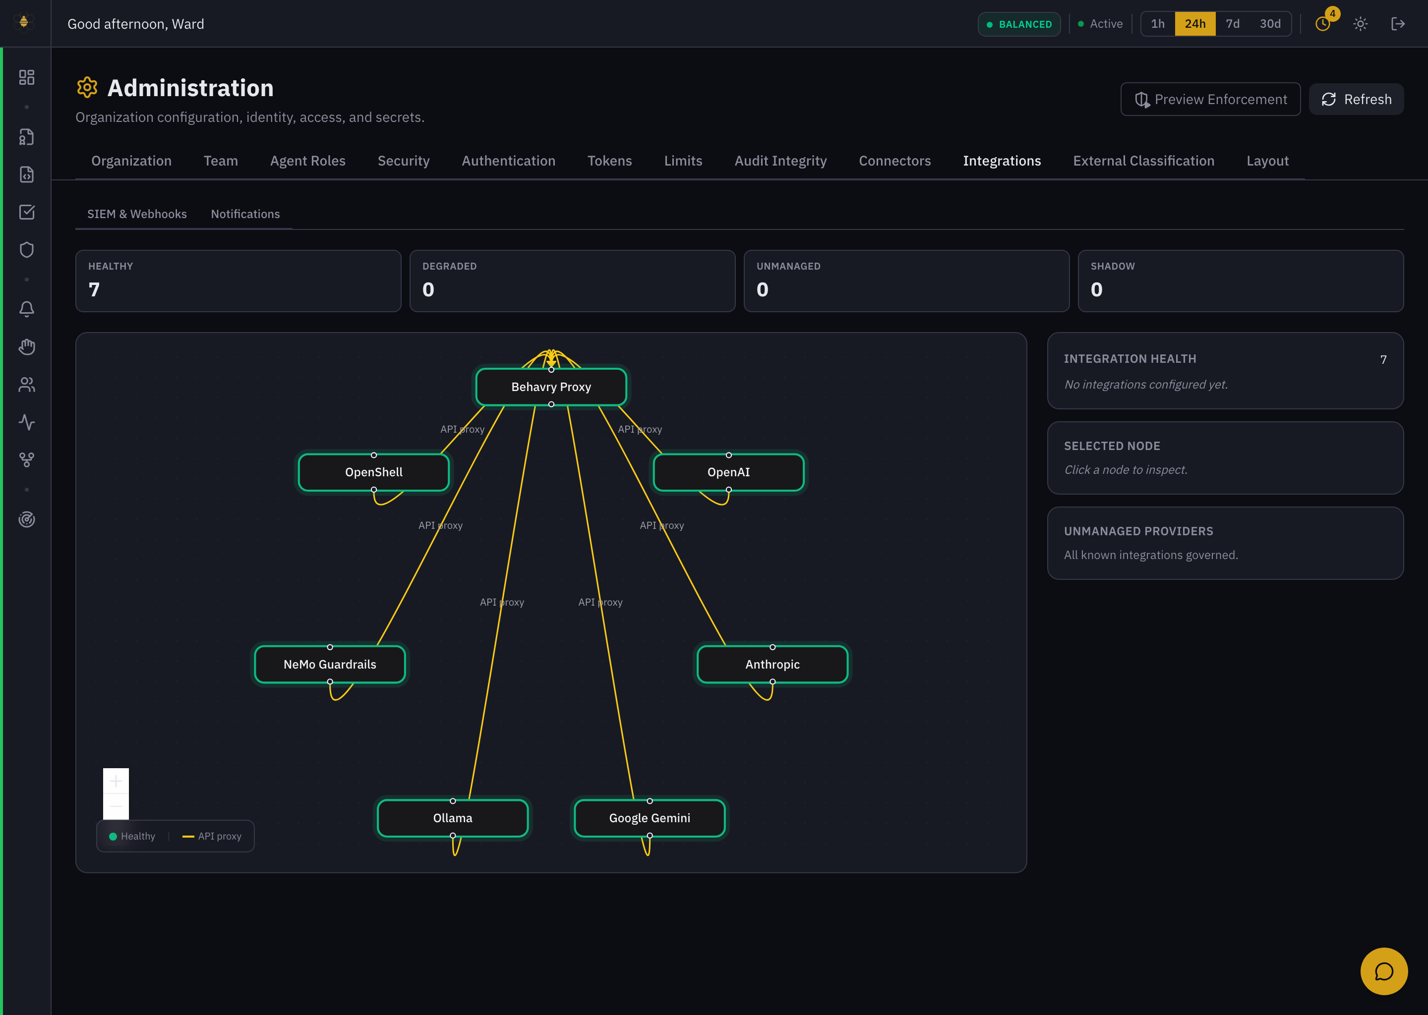Open the chat bubble assistant button

(x=1383, y=971)
